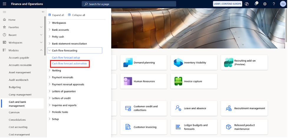Viewport: 288px width, 138px height.
Task: Select Accounts payable module
Action: click(19, 58)
